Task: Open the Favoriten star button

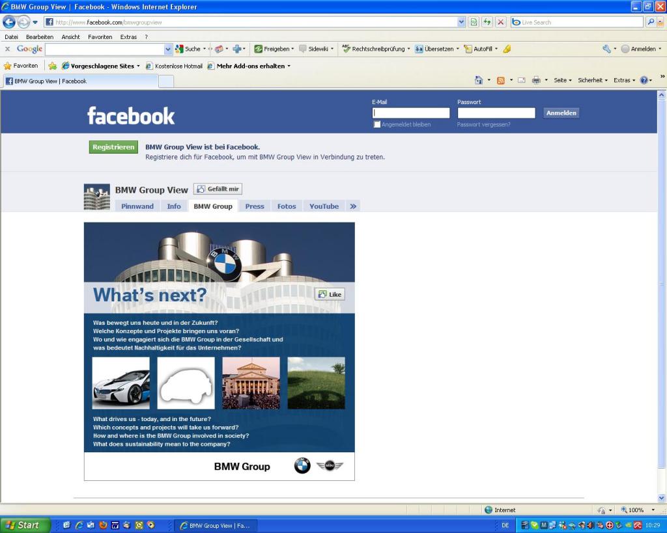Action: (x=21, y=66)
